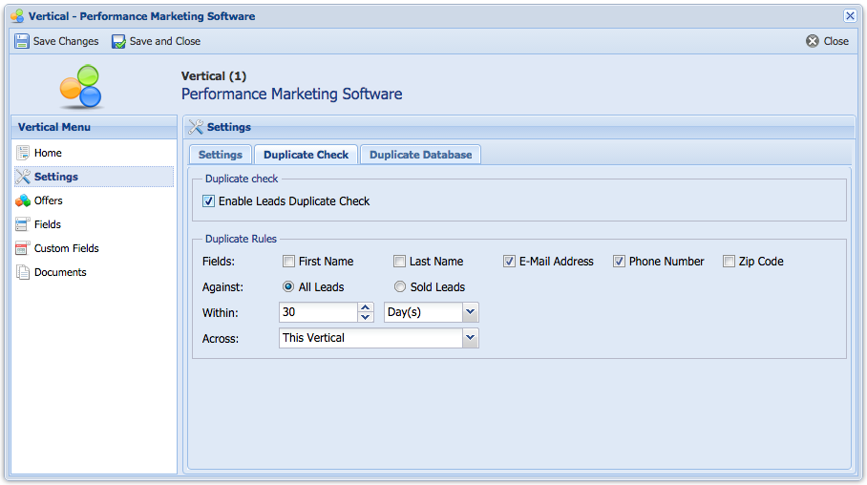Click the Close circle-x icon
The width and height of the screenshot is (867, 485).
pyautogui.click(x=813, y=41)
